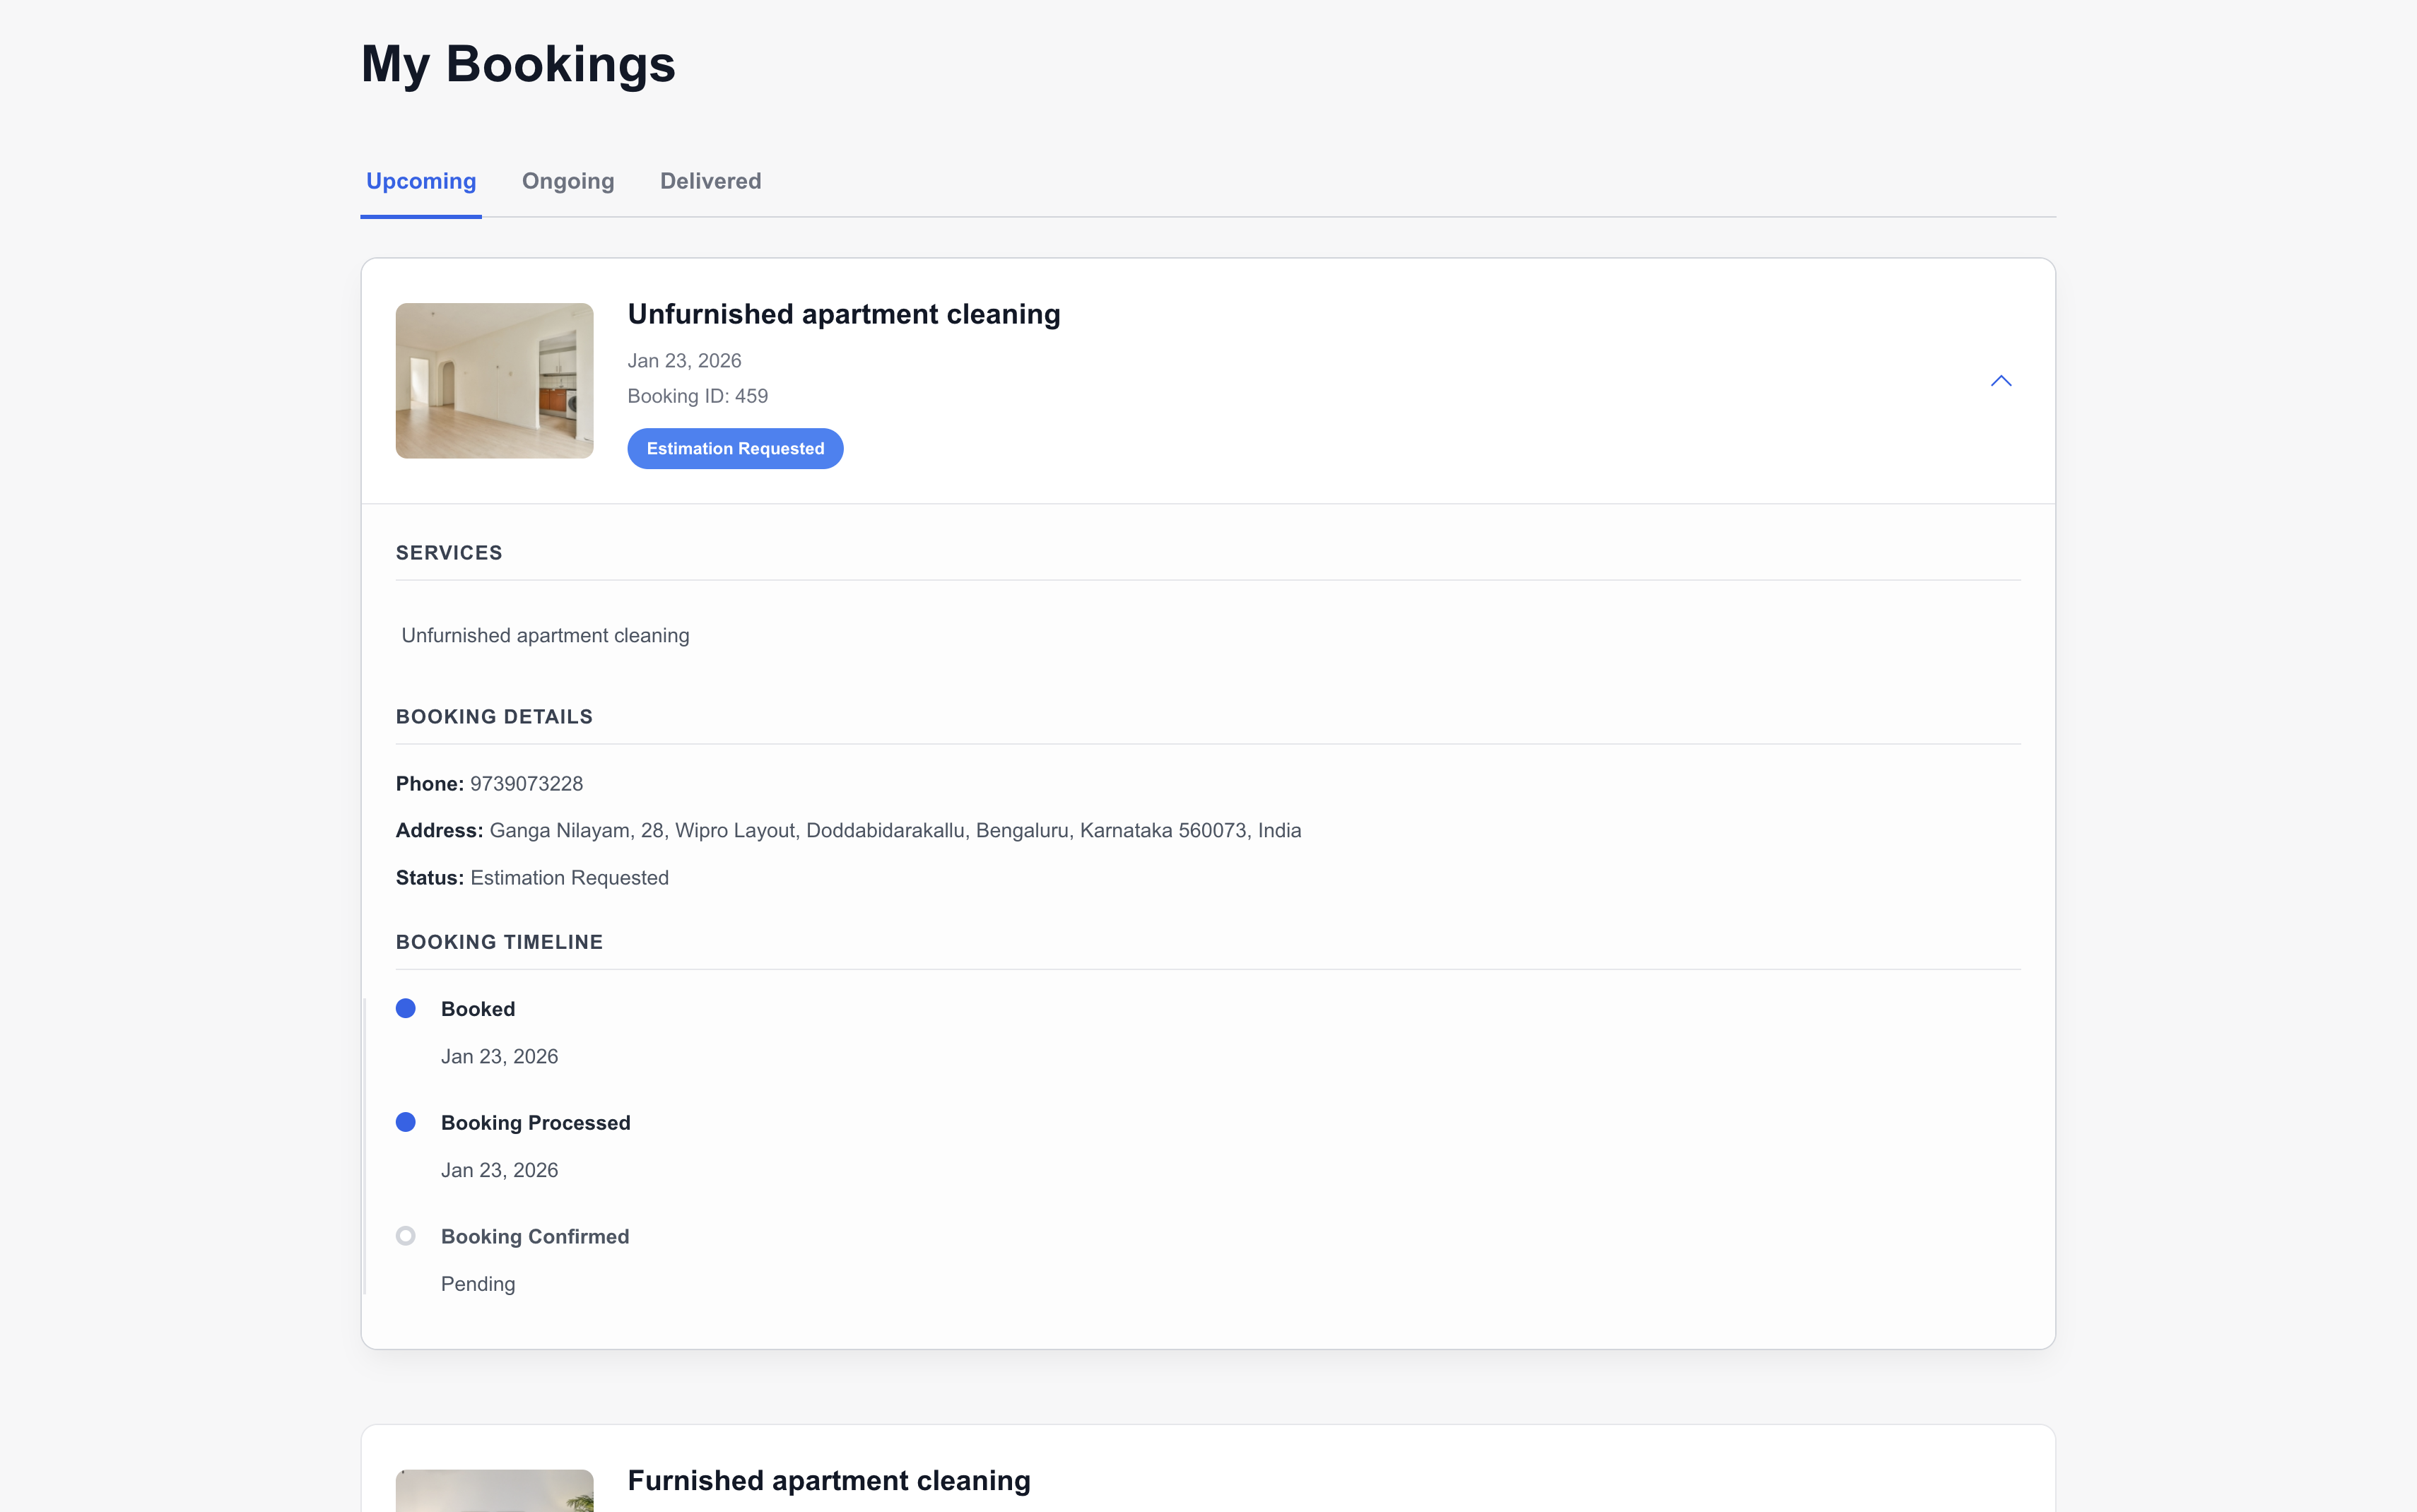Click the service item under SERVICES heading
The height and width of the screenshot is (1512, 2417).
click(545, 636)
